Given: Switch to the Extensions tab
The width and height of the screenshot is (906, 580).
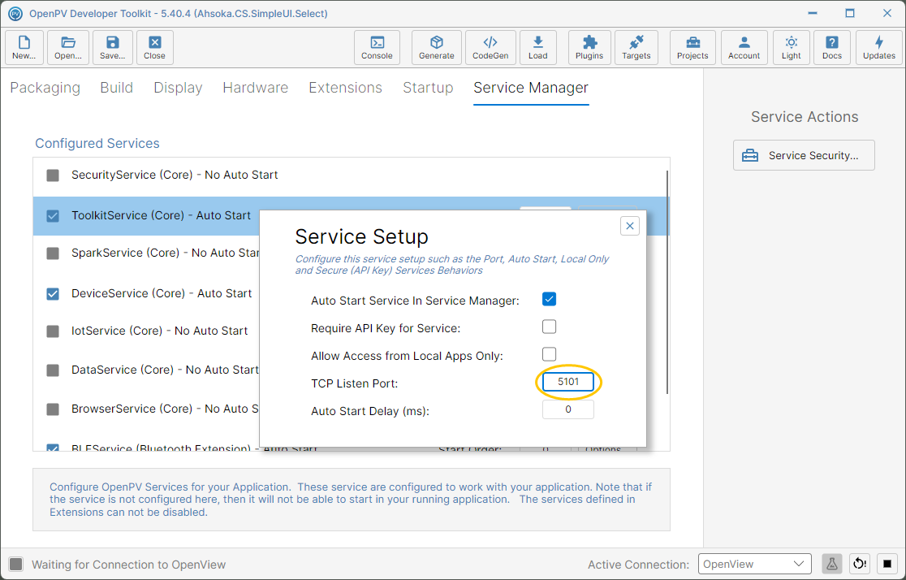Looking at the screenshot, I should pos(346,88).
